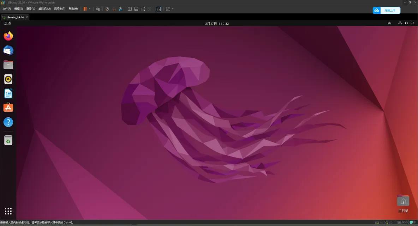Toggle the thumbnail bar view icon

[136, 9]
